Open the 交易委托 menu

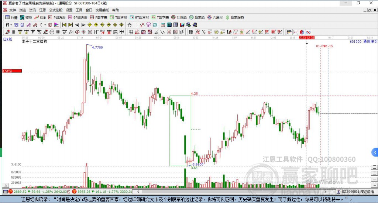point(102,10)
